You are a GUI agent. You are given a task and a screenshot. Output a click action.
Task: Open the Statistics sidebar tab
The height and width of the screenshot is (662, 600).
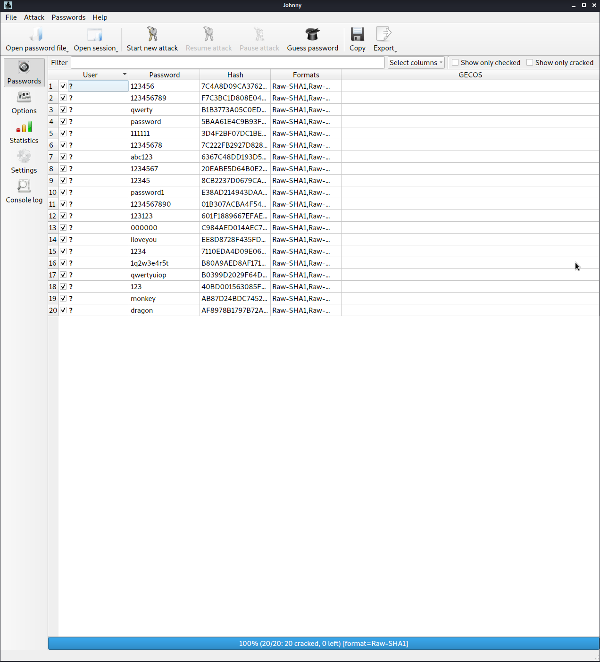coord(24,132)
